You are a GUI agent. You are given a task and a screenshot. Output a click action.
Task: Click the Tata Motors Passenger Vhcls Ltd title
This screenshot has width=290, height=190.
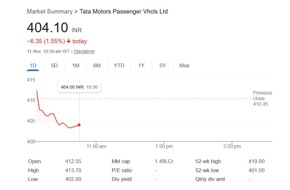point(124,12)
